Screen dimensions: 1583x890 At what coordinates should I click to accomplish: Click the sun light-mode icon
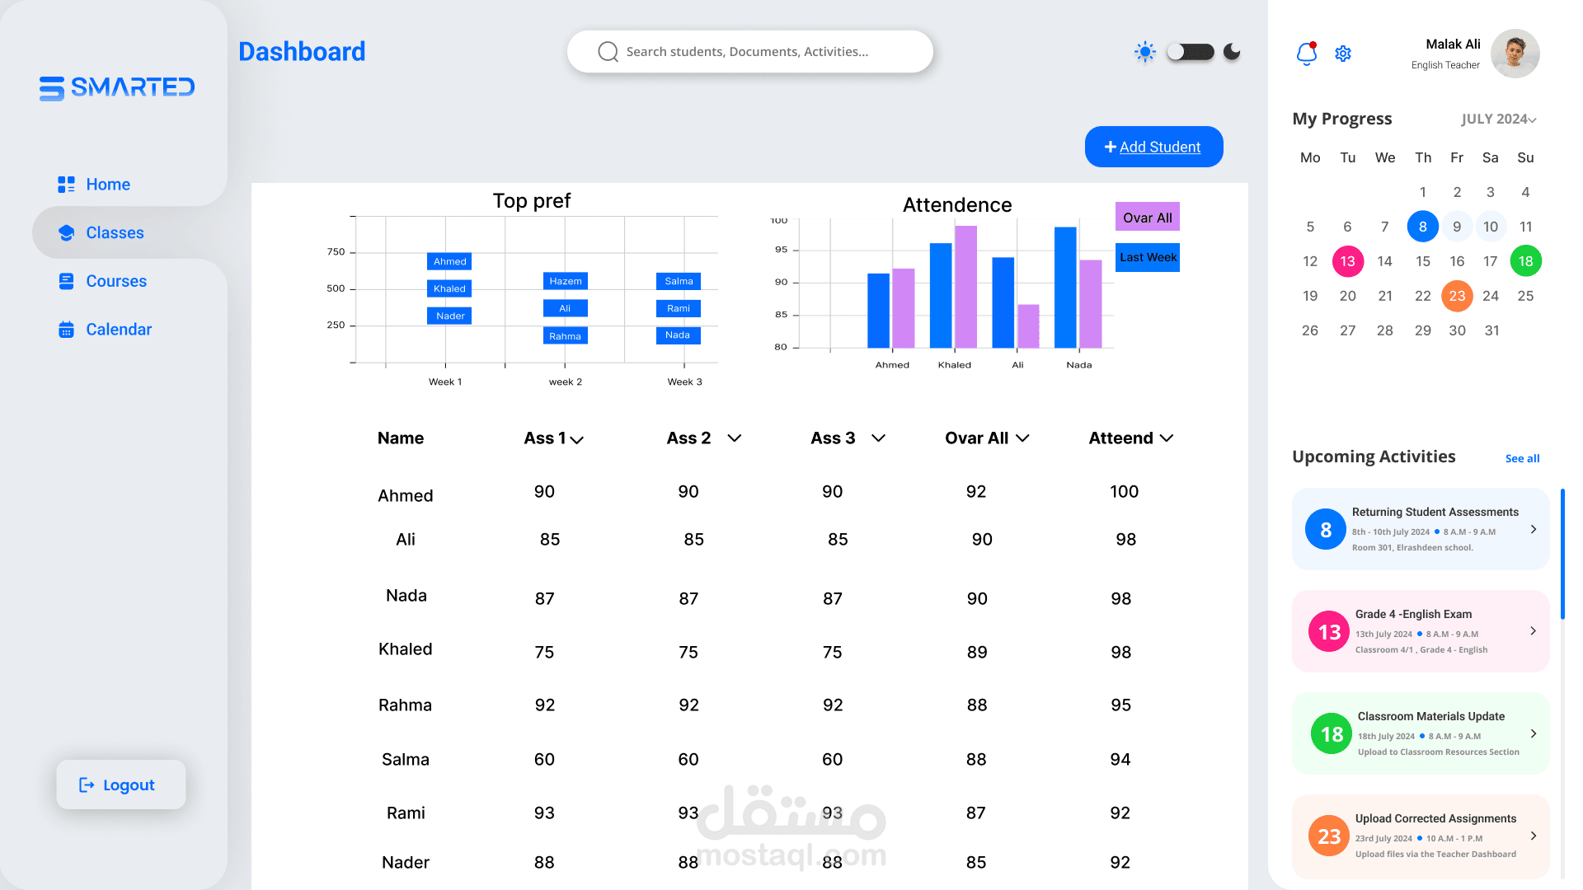point(1144,52)
